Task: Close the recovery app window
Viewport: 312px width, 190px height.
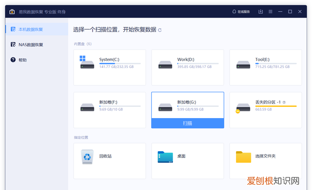Action: 300,12
